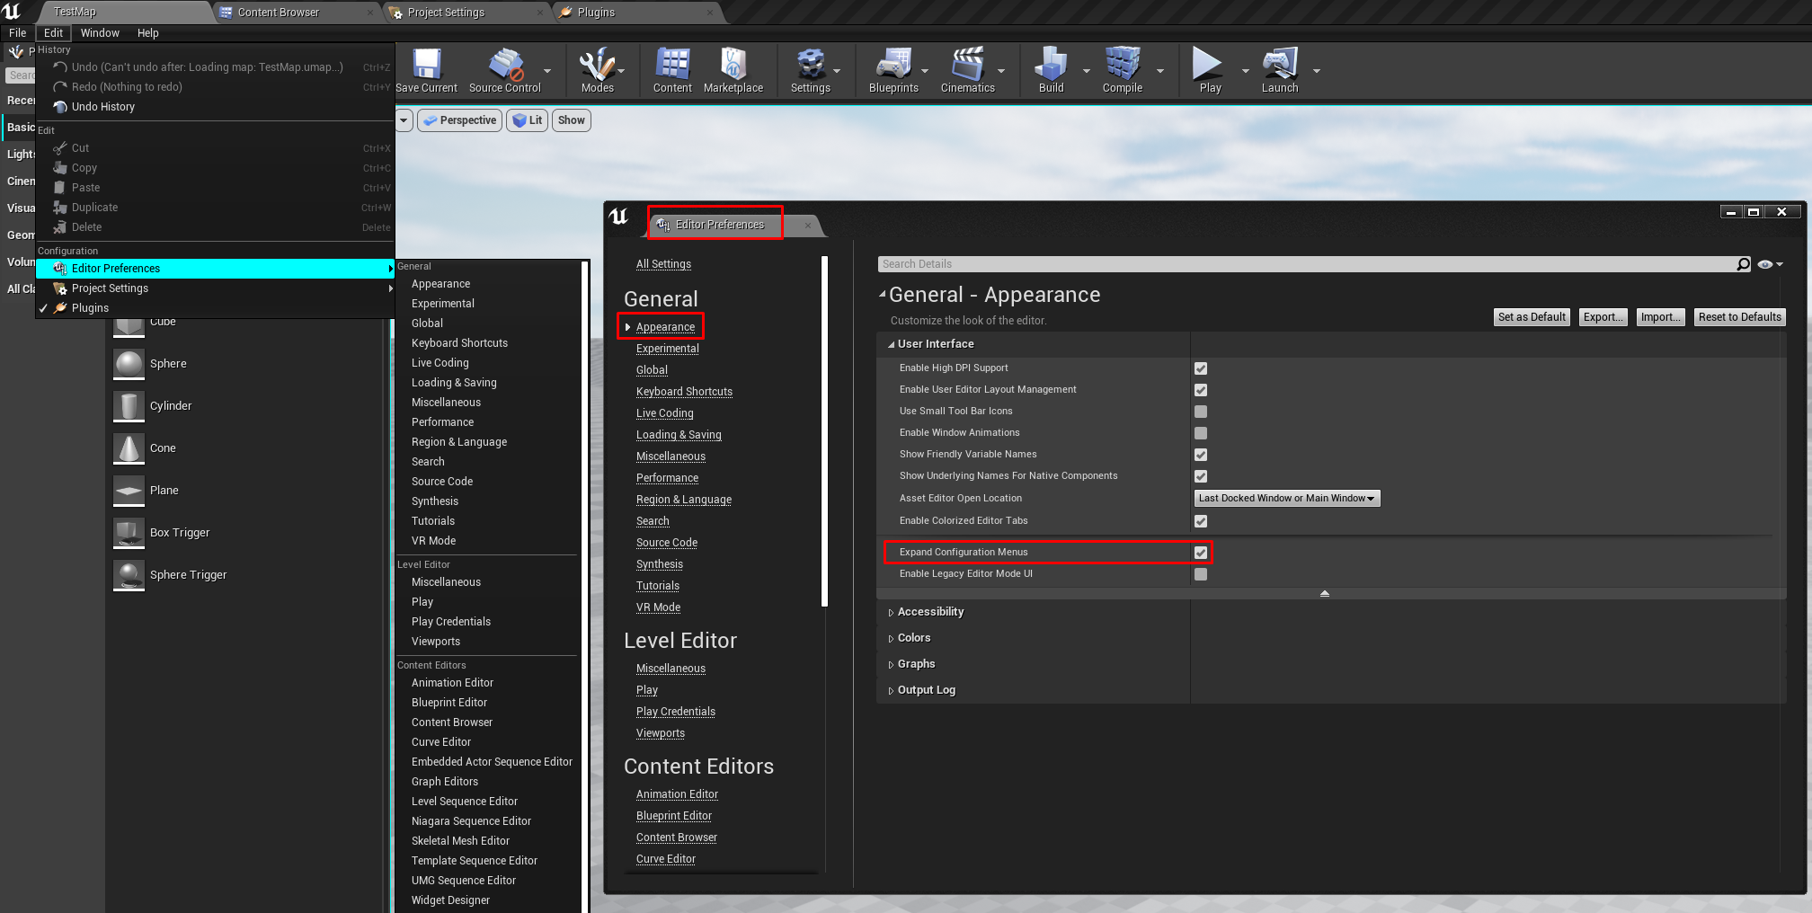Select the Sphere shape thumbnail
Viewport: 1812px width, 913px height.
(129, 364)
